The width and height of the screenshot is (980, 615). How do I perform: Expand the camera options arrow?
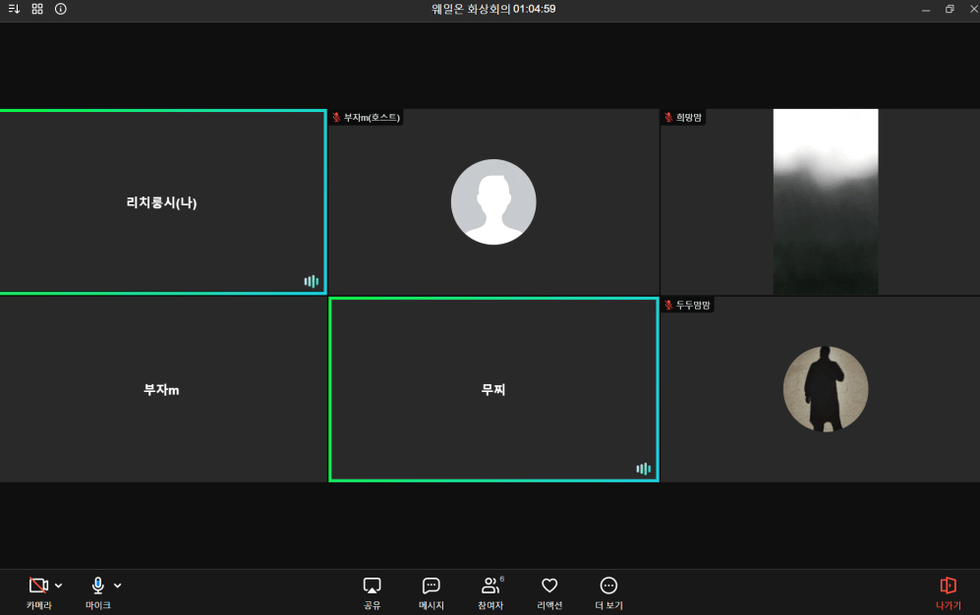pyautogui.click(x=59, y=586)
